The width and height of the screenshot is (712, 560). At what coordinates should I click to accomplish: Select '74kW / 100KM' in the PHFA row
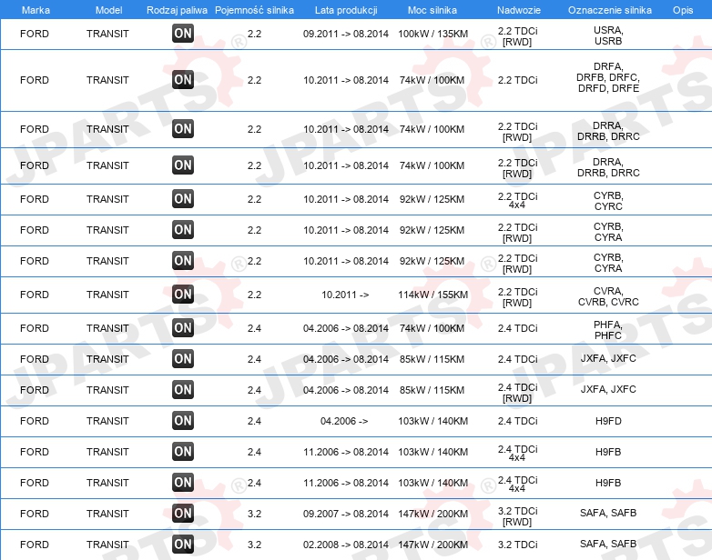(x=432, y=328)
